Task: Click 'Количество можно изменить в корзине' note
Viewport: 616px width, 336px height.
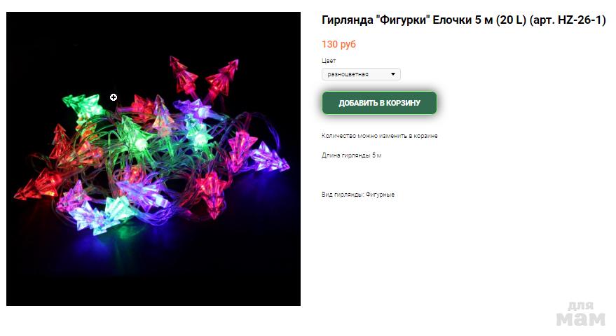Action: tap(380, 136)
